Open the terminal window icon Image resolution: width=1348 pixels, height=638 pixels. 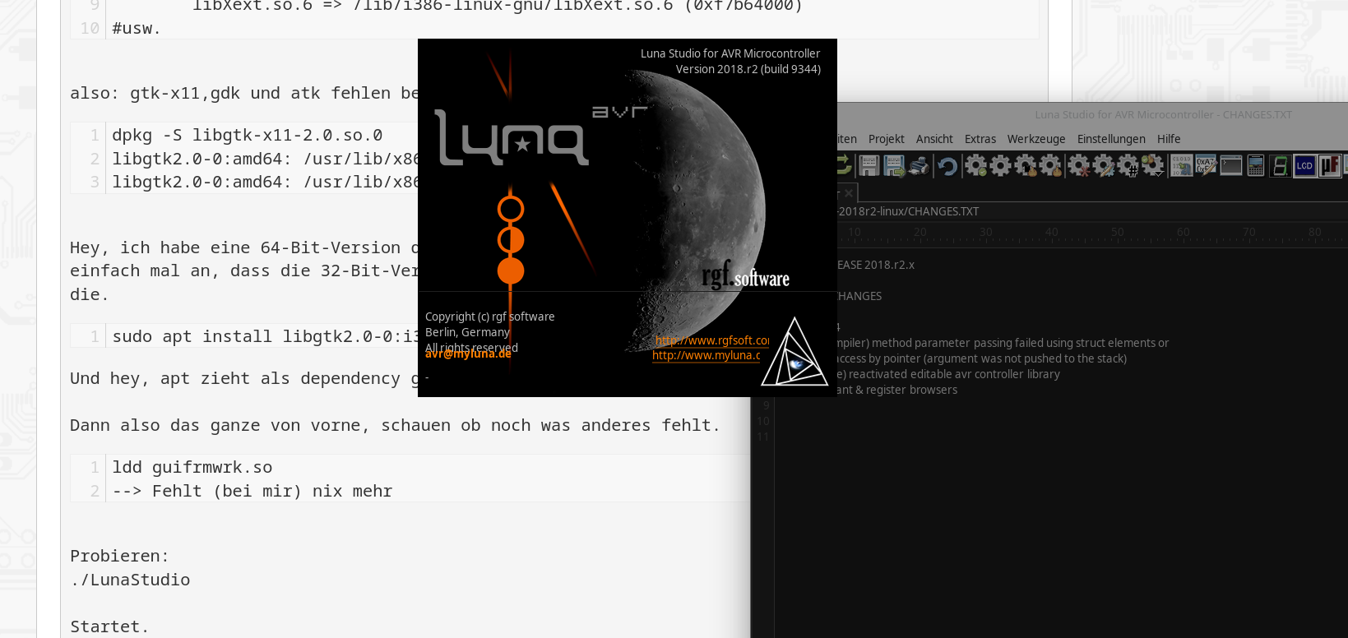point(1231,165)
